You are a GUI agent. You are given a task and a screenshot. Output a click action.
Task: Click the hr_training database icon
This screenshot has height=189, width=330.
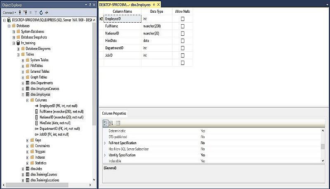pyautogui.click(x=18, y=43)
